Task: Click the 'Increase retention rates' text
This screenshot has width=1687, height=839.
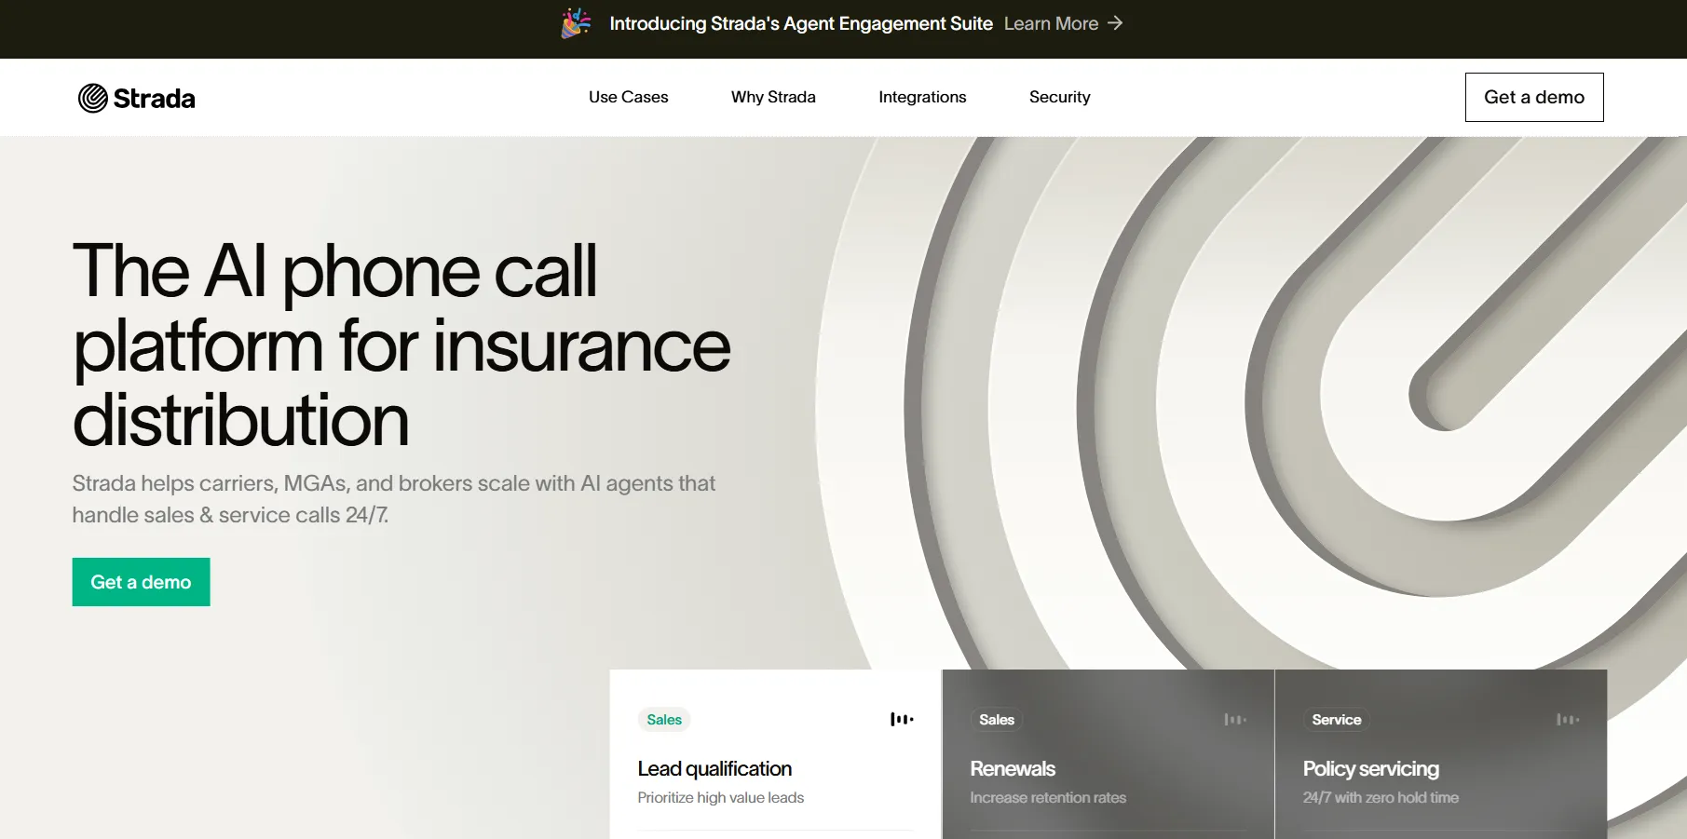Action: tap(1048, 797)
